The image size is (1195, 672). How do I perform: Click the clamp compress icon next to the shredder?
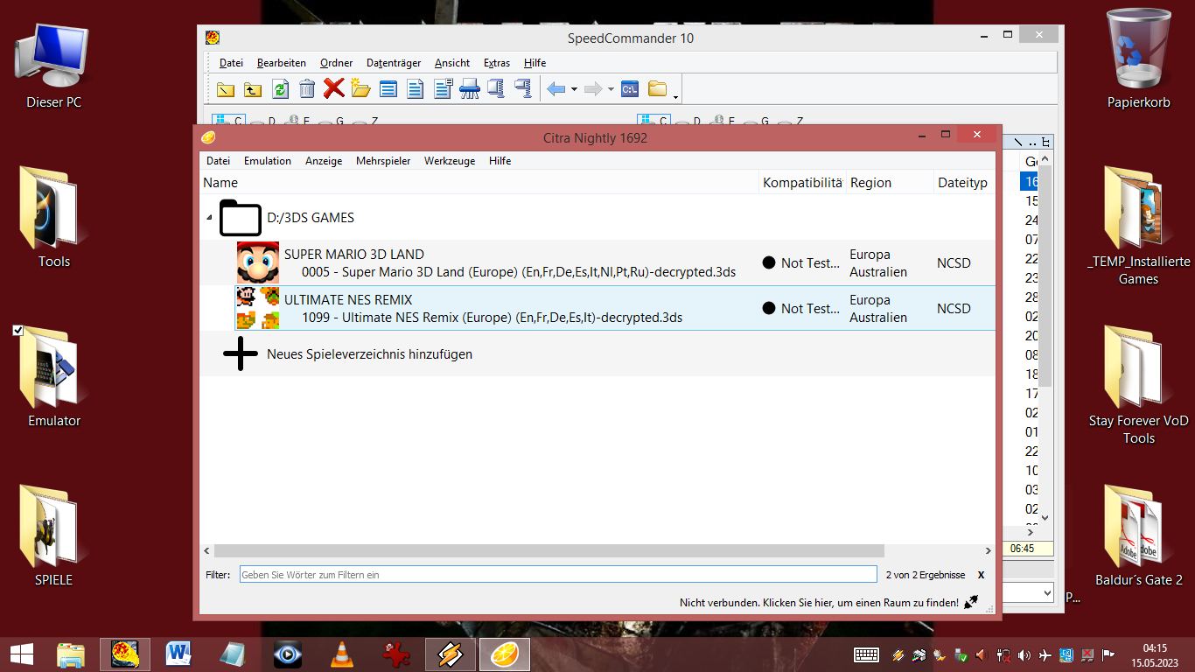(496, 88)
